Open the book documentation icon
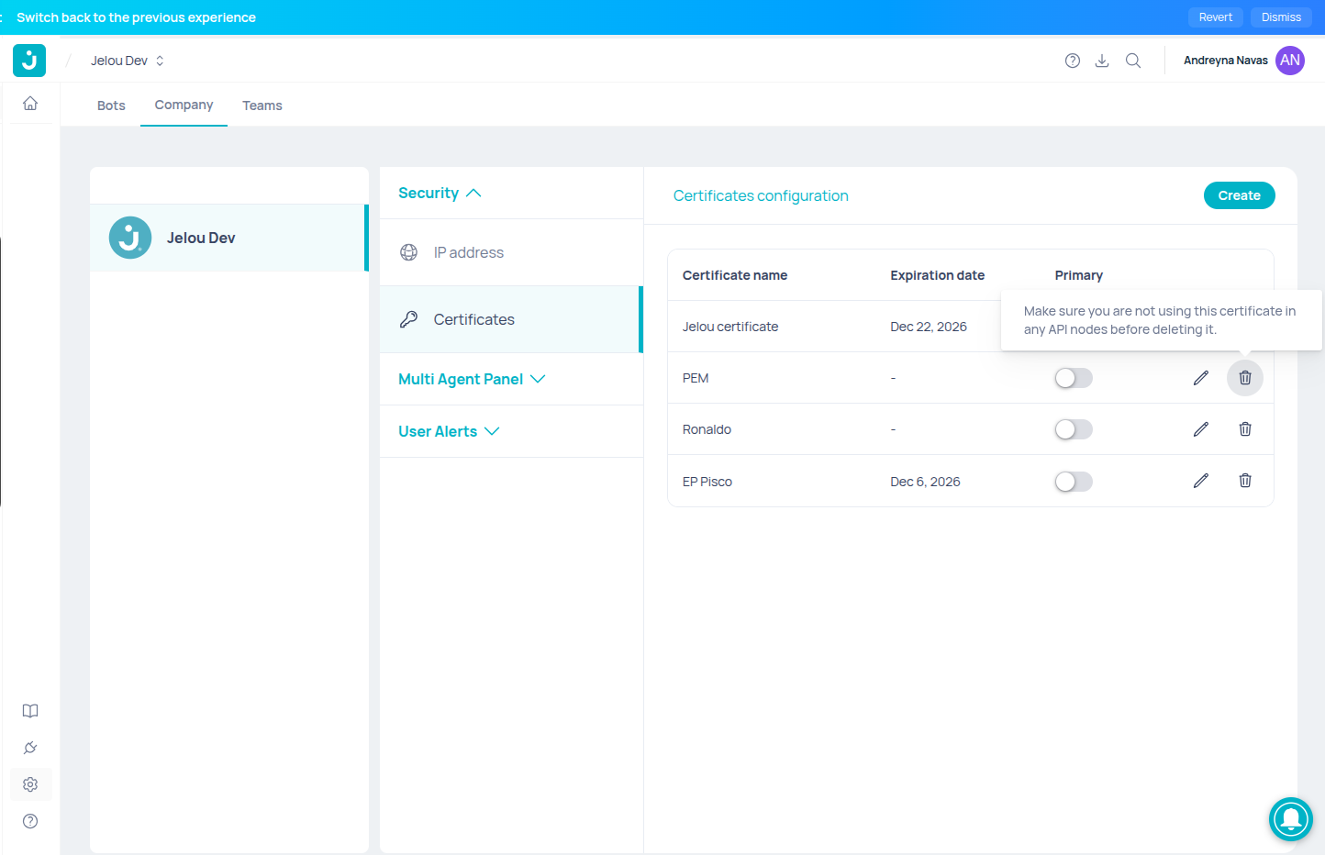This screenshot has height=855, width=1325. click(30, 711)
